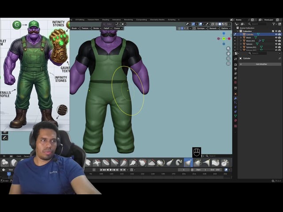Add a new workspace with plus button

click(179, 19)
